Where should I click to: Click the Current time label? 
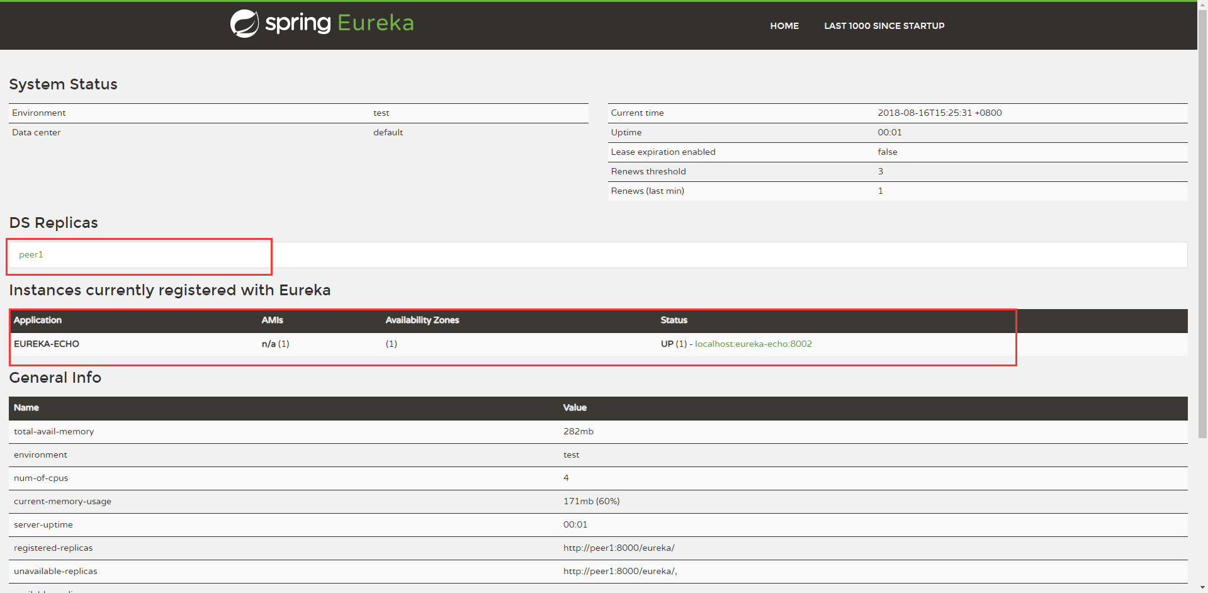pos(637,113)
